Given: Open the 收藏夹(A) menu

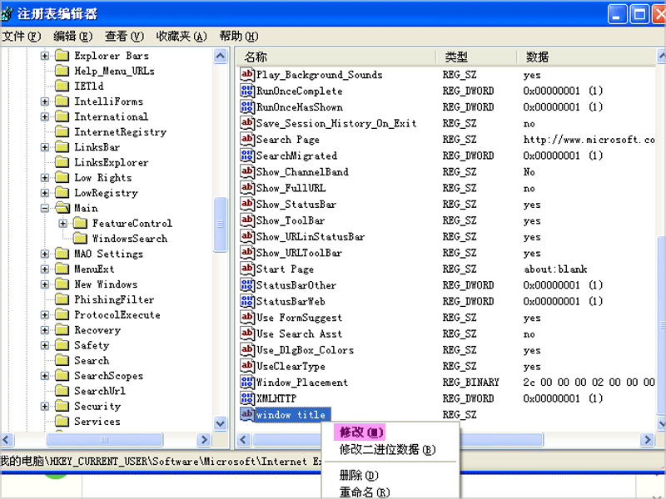Looking at the screenshot, I should (x=181, y=37).
